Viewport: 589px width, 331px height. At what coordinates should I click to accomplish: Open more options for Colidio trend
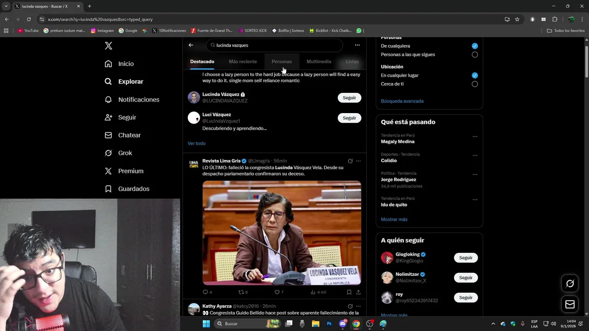click(475, 155)
